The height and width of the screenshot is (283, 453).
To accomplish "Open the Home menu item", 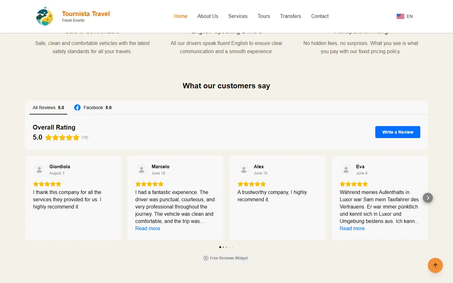I will coord(181,16).
